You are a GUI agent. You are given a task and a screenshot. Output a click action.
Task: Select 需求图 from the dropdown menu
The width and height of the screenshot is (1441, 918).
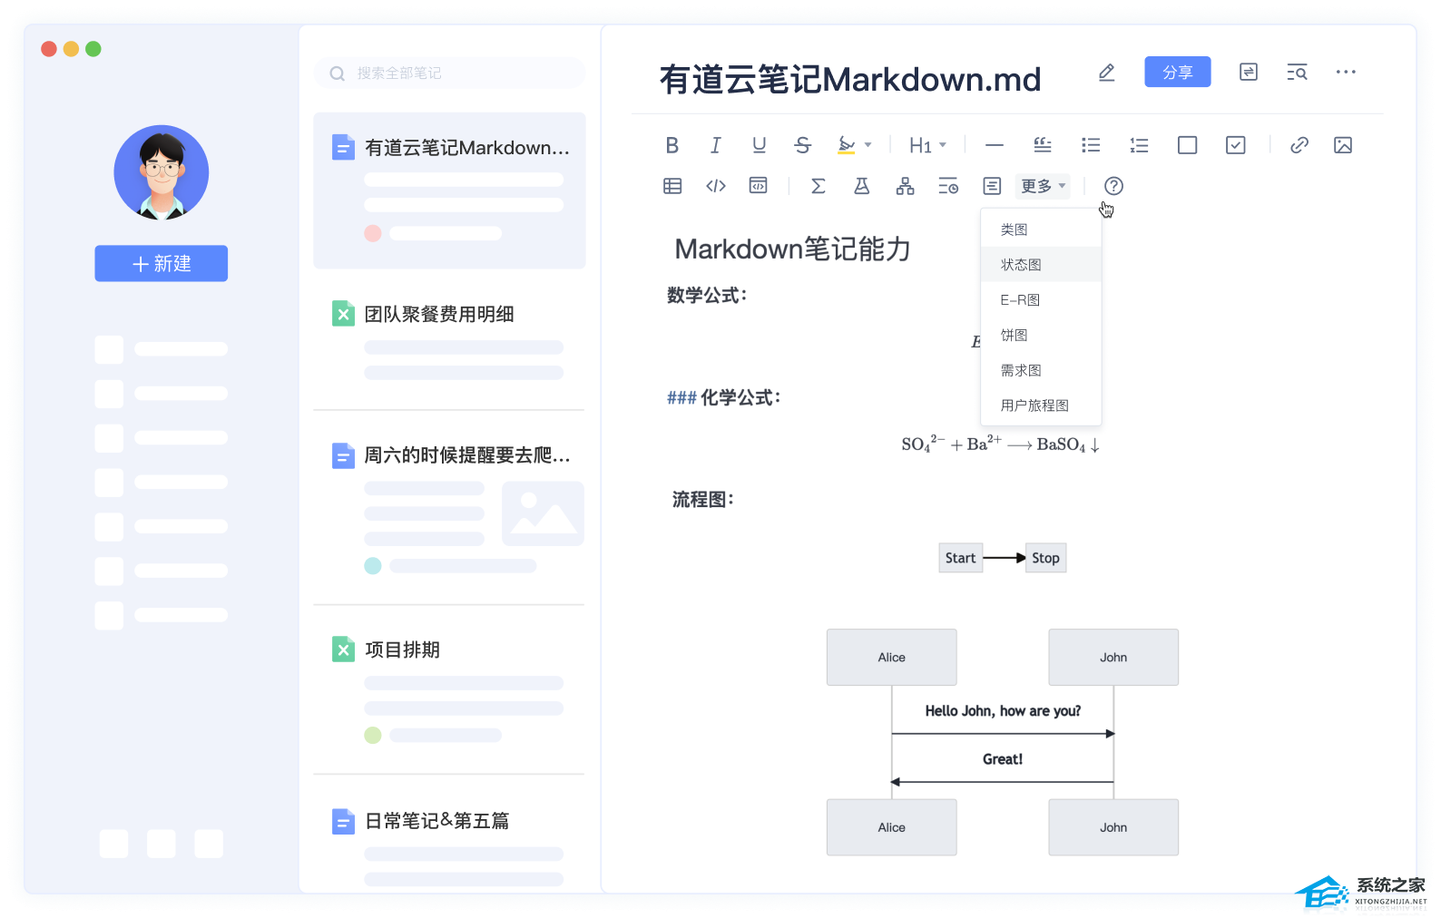click(1041, 370)
